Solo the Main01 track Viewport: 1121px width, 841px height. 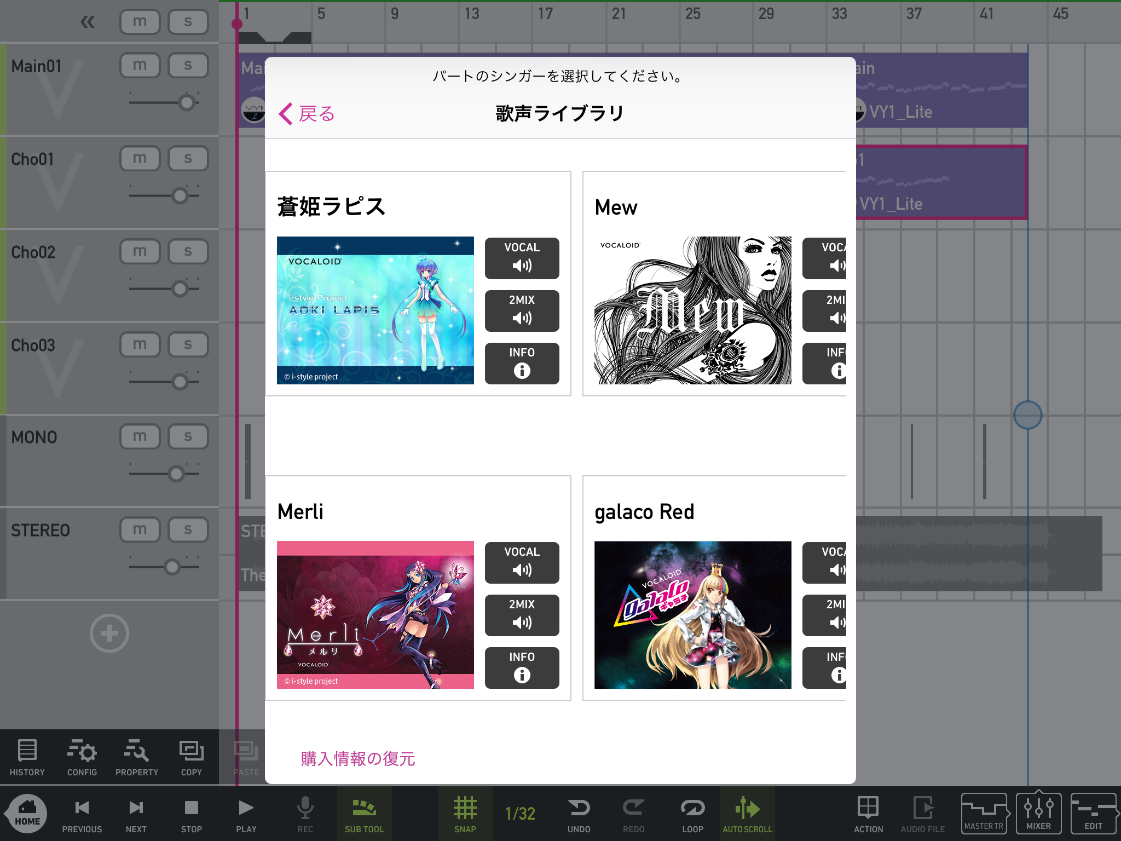[x=188, y=66]
